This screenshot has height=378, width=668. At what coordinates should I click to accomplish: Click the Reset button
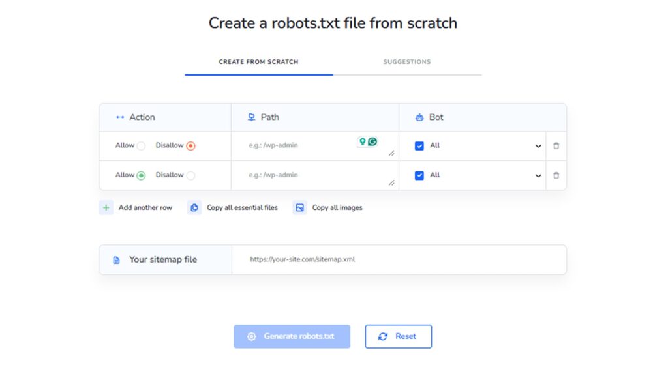pyautogui.click(x=398, y=336)
